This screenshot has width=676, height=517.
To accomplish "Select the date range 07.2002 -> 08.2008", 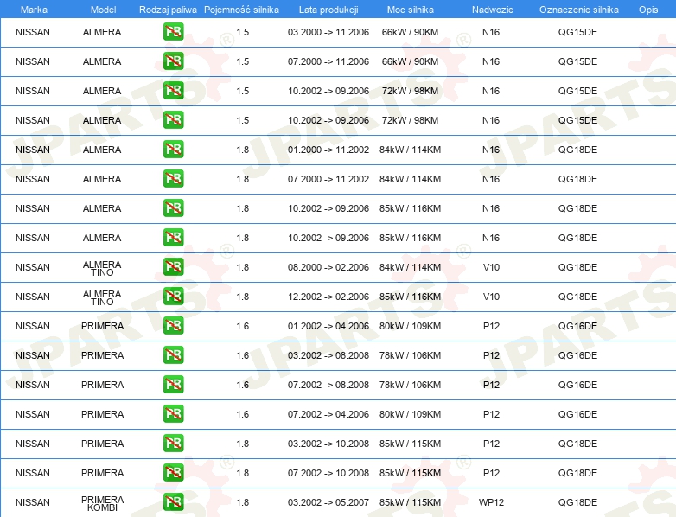I will 328,385.
